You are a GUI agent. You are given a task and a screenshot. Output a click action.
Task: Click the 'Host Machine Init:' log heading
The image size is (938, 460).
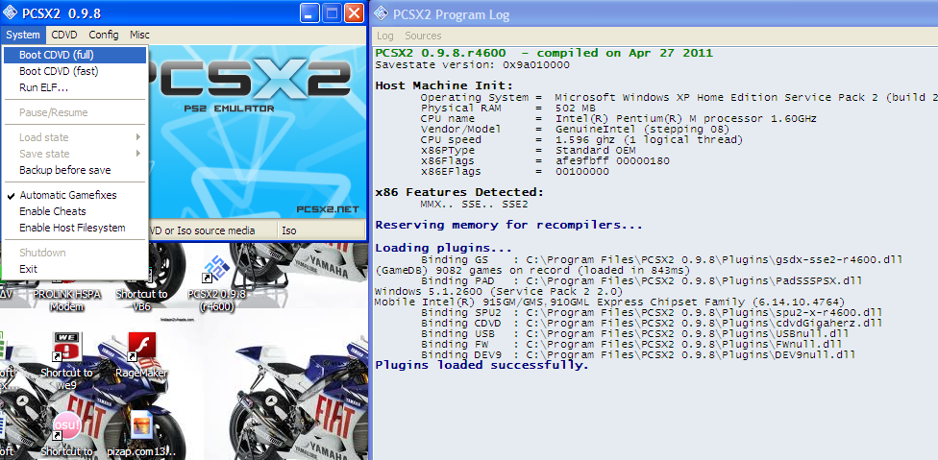(x=444, y=85)
